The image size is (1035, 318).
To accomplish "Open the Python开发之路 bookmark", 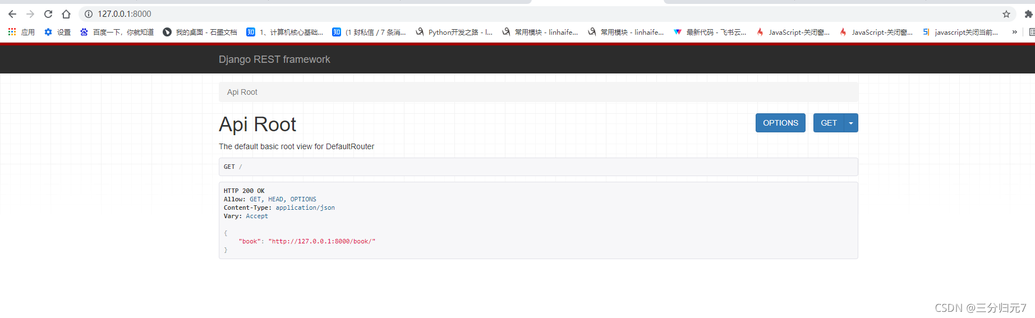I will 454,32.
